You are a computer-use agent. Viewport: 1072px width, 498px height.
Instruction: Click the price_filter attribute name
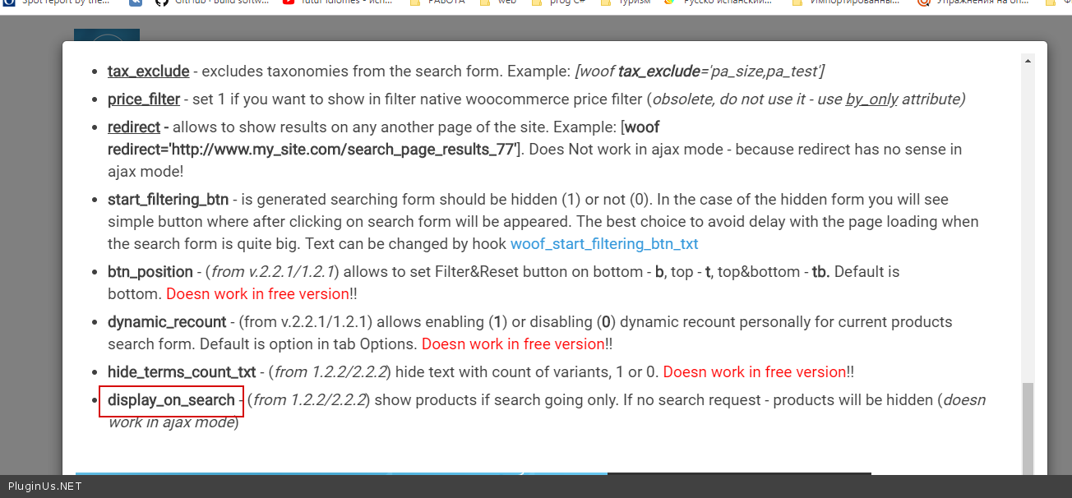click(144, 99)
